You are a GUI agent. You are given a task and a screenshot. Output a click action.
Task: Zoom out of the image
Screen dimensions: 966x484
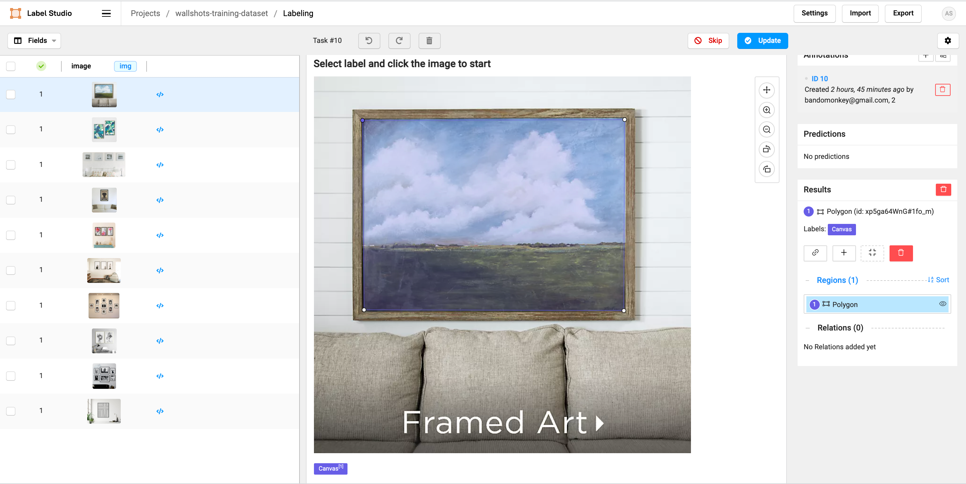pyautogui.click(x=766, y=130)
